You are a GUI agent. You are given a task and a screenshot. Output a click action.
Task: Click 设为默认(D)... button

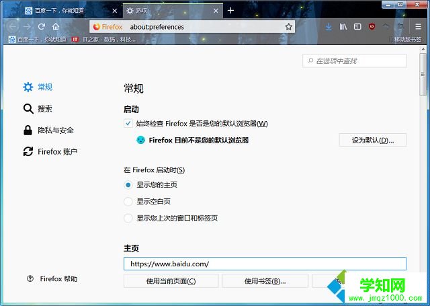[373, 141]
